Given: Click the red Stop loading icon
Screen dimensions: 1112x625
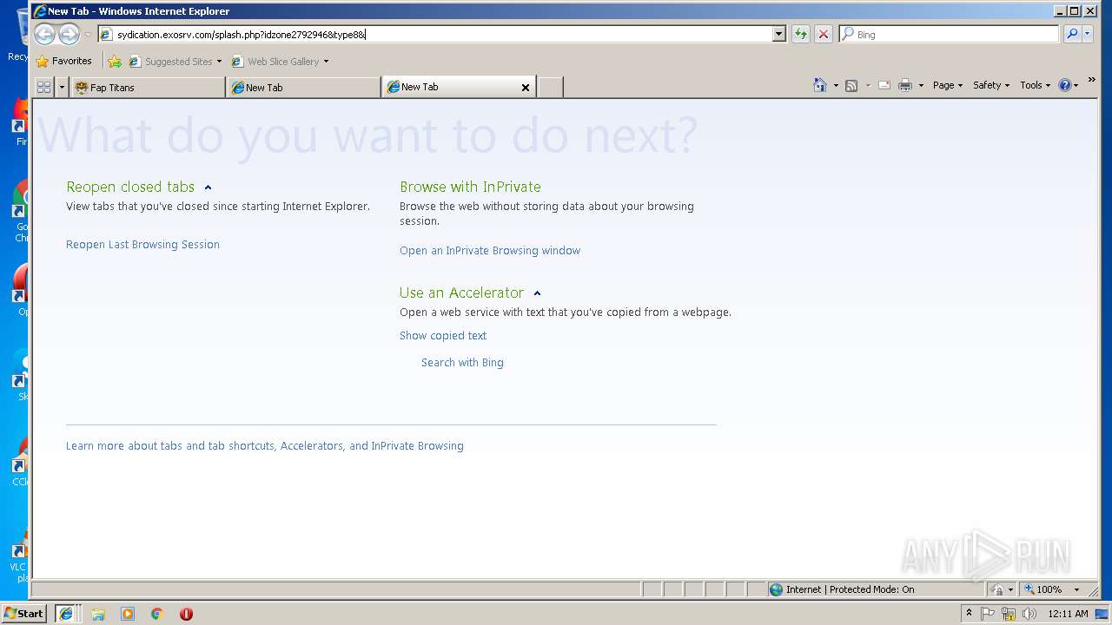Looking at the screenshot, I should click(824, 34).
